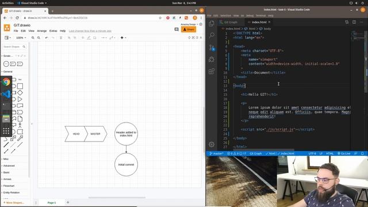
Task: Click the Search Shapes input field
Action: point(14,47)
